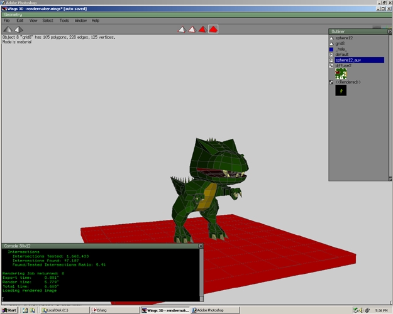
Task: Open the Tools menu
Action: [x=64, y=21]
